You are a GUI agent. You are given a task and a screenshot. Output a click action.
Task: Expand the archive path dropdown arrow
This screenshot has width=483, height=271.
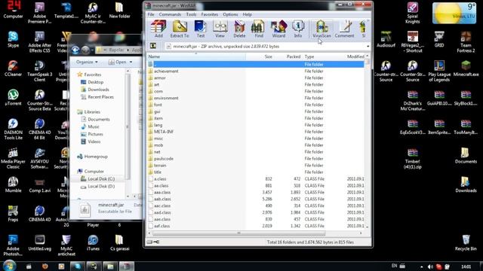[368, 47]
